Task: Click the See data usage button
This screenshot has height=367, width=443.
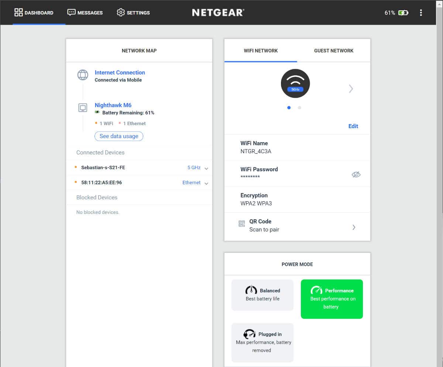Action: (x=119, y=136)
